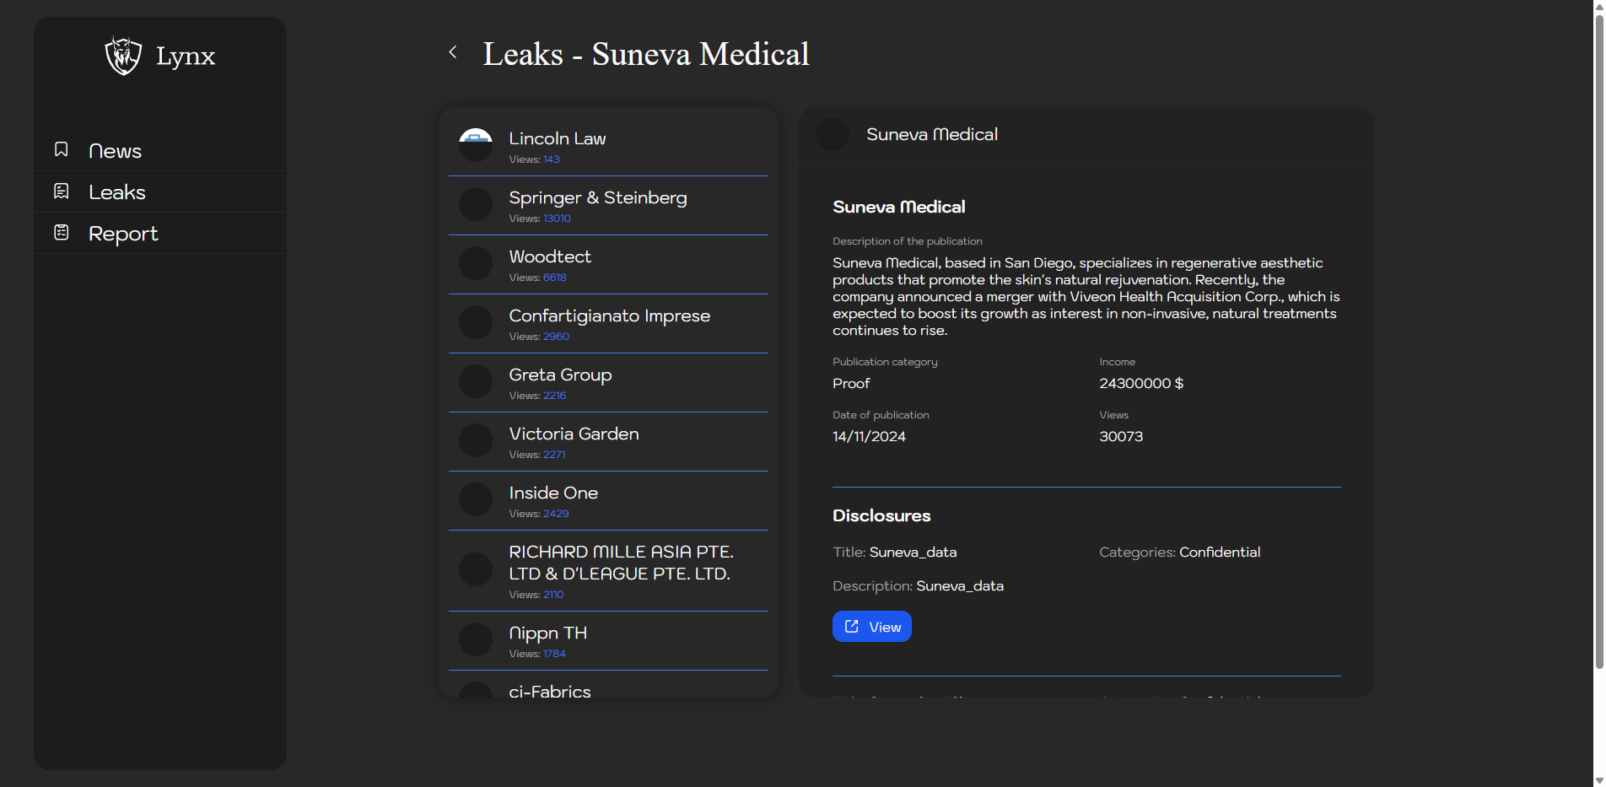
Task: Click the checklist icon beside Report
Action: tap(62, 233)
